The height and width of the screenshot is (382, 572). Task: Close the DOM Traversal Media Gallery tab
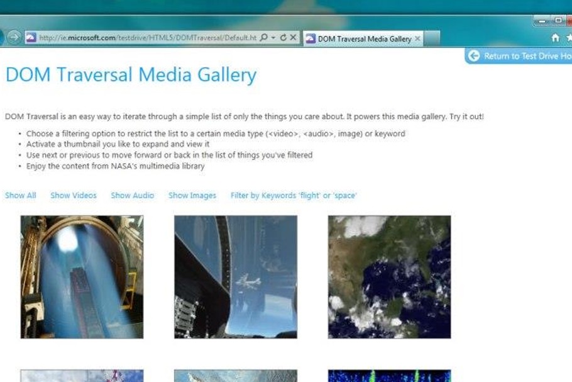coord(418,38)
